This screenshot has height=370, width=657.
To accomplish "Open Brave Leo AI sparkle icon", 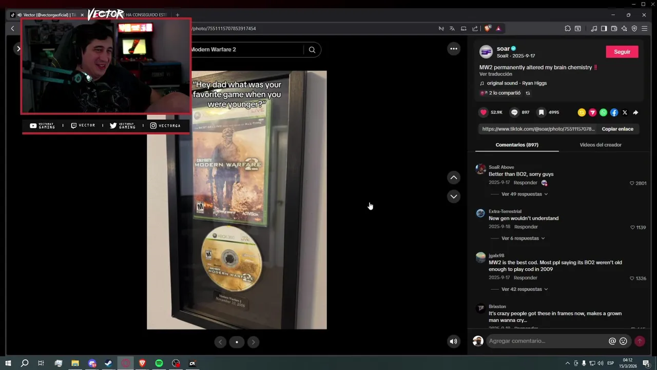I will point(624,28).
